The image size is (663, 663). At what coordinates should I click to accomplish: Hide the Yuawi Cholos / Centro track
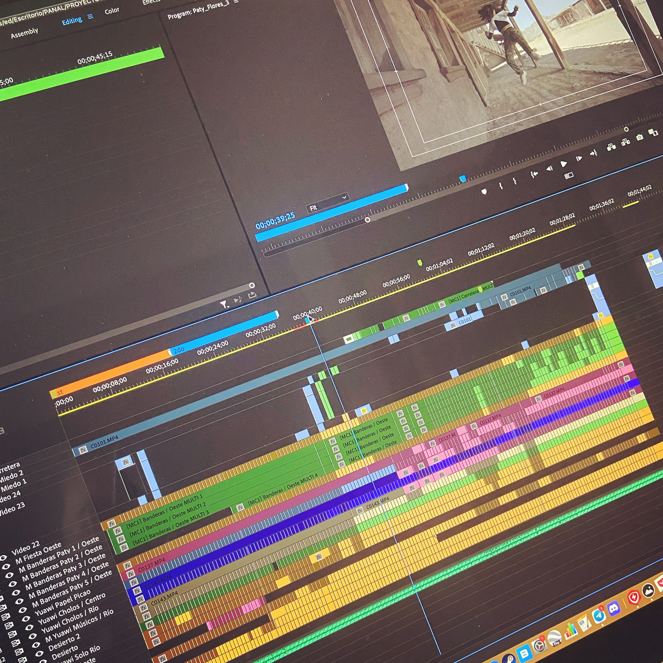[30, 627]
